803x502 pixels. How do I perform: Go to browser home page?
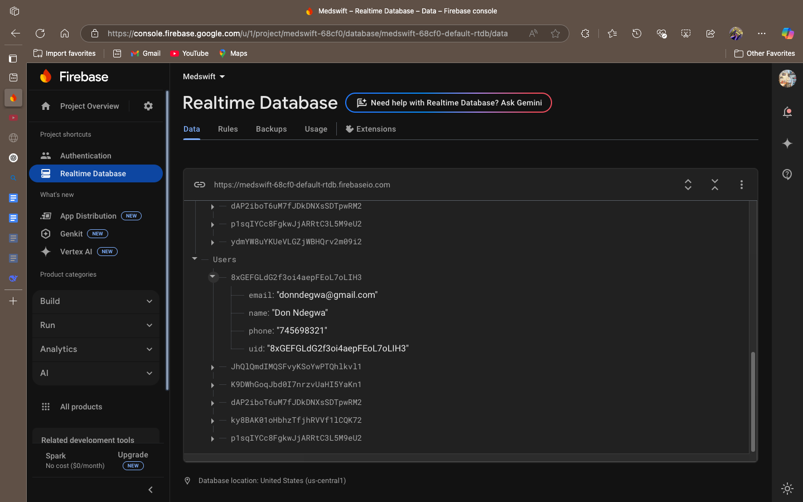point(65,33)
